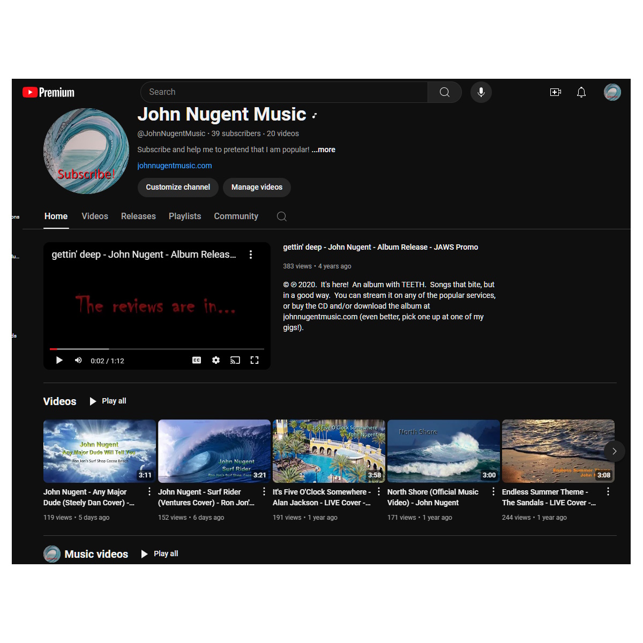643x643 pixels.
Task: Enter fullscreen in the video player
Action: [x=255, y=361]
